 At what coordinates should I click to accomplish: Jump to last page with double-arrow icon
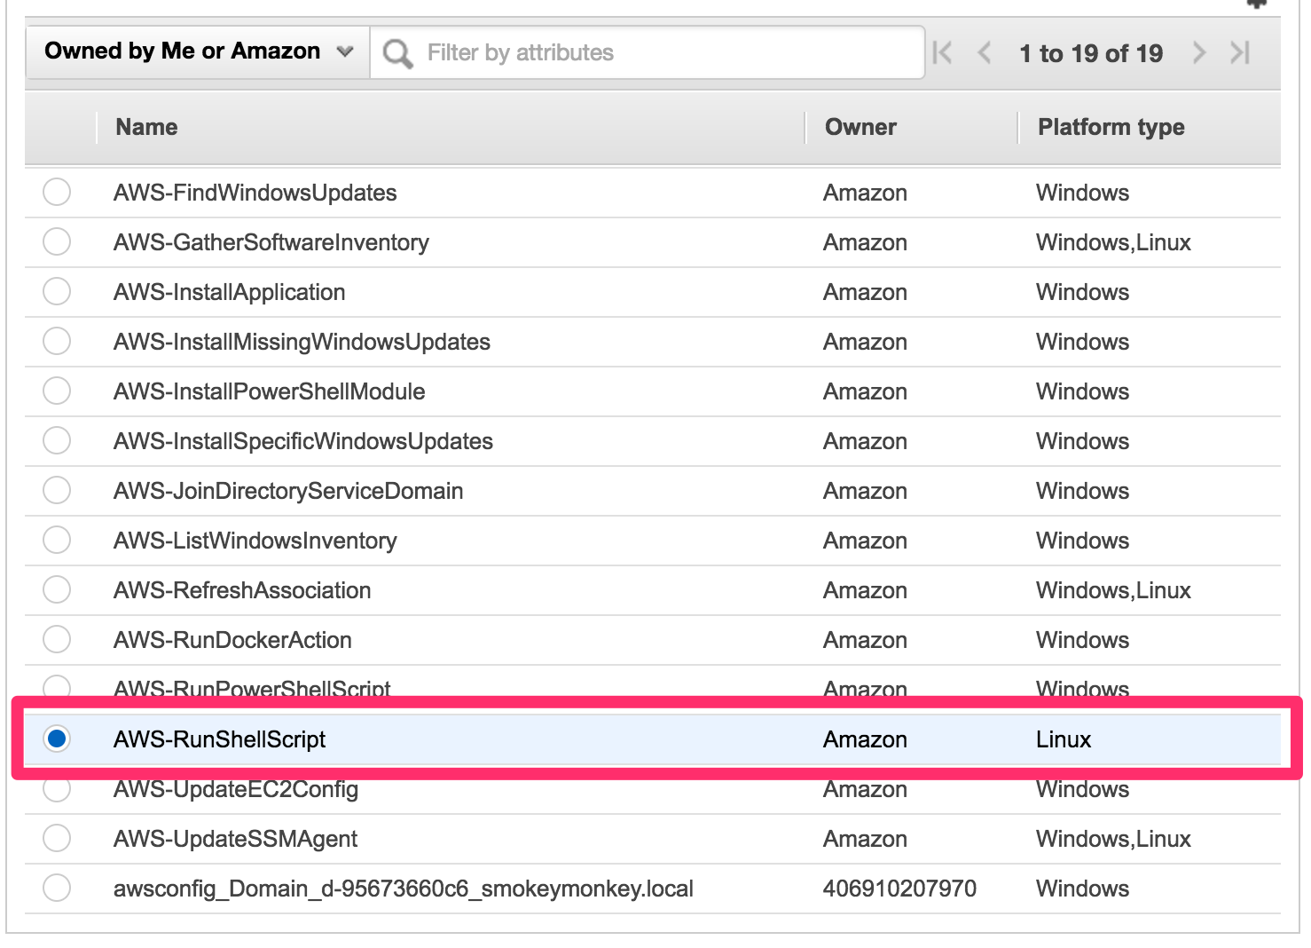[1239, 53]
